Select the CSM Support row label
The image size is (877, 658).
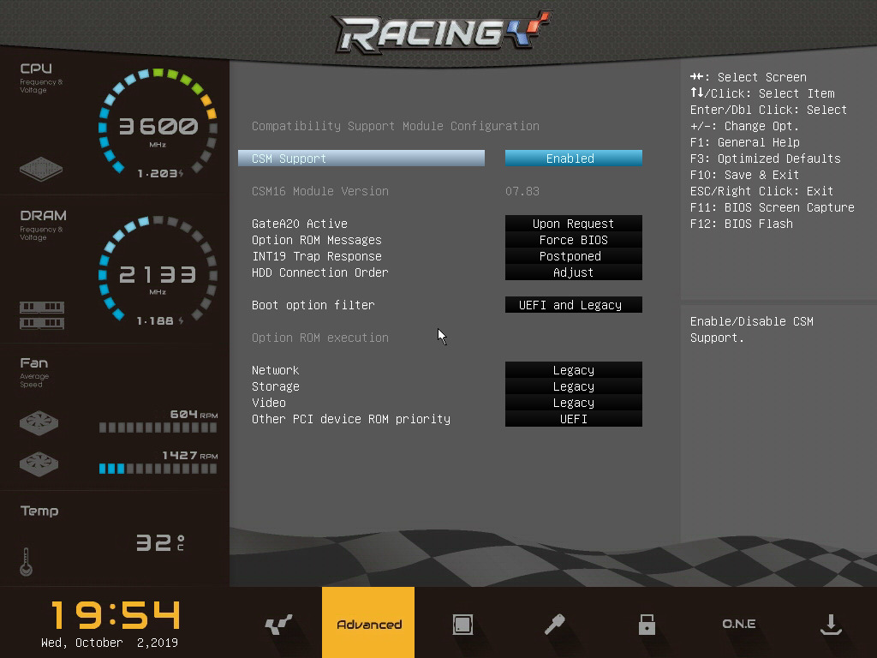[361, 159]
